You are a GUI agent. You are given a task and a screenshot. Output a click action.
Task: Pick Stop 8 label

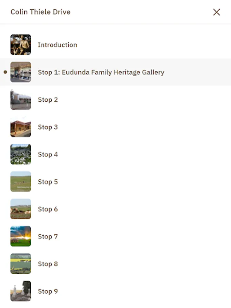tap(48, 264)
